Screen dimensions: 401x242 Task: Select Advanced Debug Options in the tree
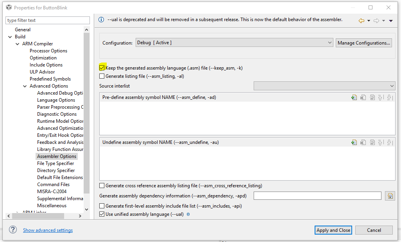pyautogui.click(x=60, y=93)
